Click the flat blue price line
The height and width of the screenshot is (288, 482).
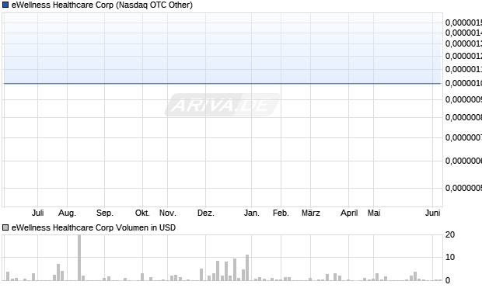point(222,83)
